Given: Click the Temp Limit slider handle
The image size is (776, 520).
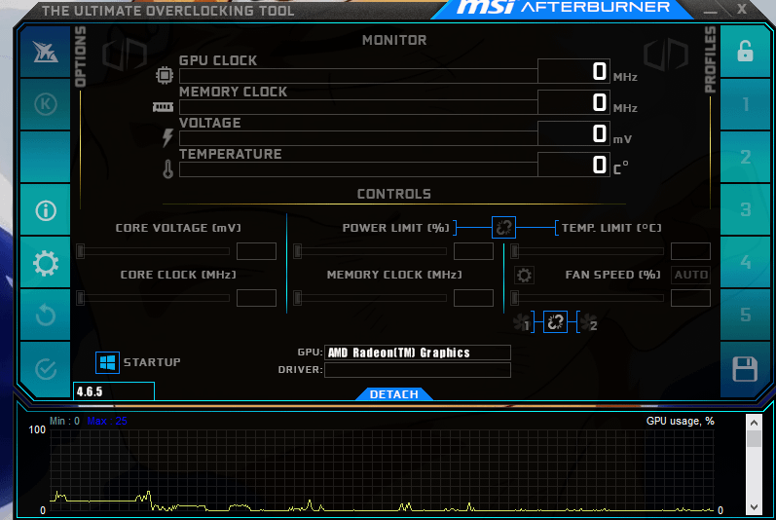Looking at the screenshot, I should tap(515, 251).
